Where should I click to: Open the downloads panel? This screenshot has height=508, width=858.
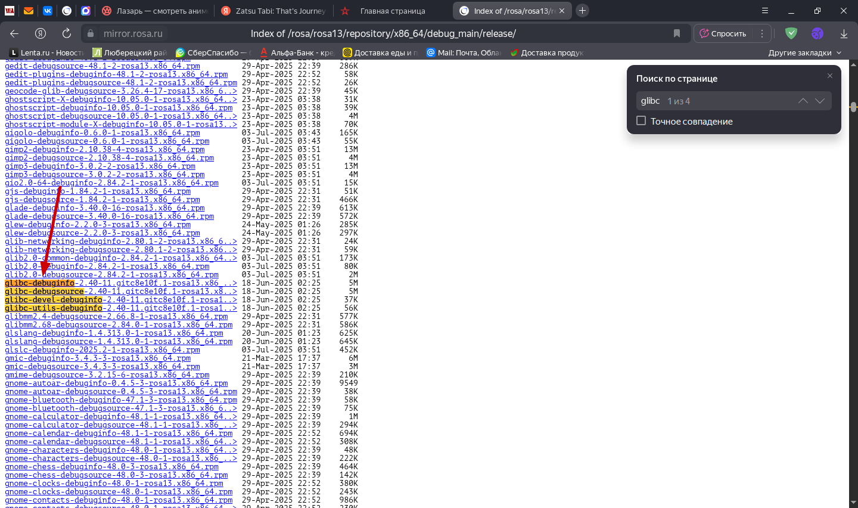pyautogui.click(x=844, y=33)
